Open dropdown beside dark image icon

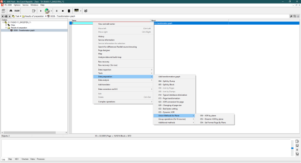point(80,11)
